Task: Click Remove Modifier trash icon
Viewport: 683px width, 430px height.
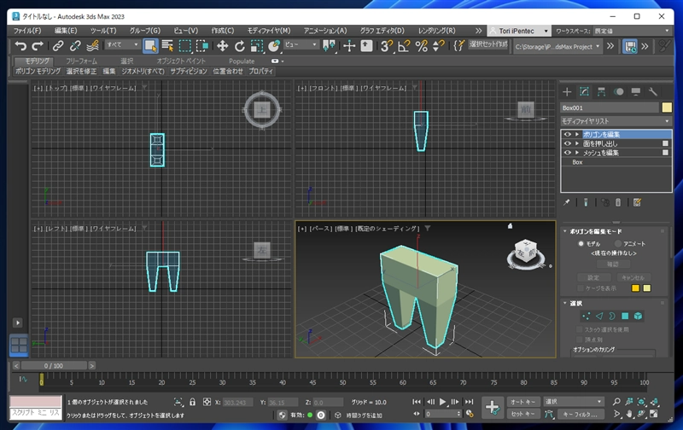Action: click(x=617, y=202)
